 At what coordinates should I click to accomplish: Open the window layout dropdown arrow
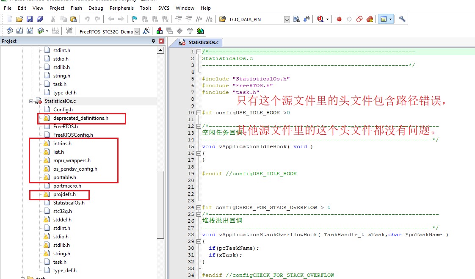[390, 19]
